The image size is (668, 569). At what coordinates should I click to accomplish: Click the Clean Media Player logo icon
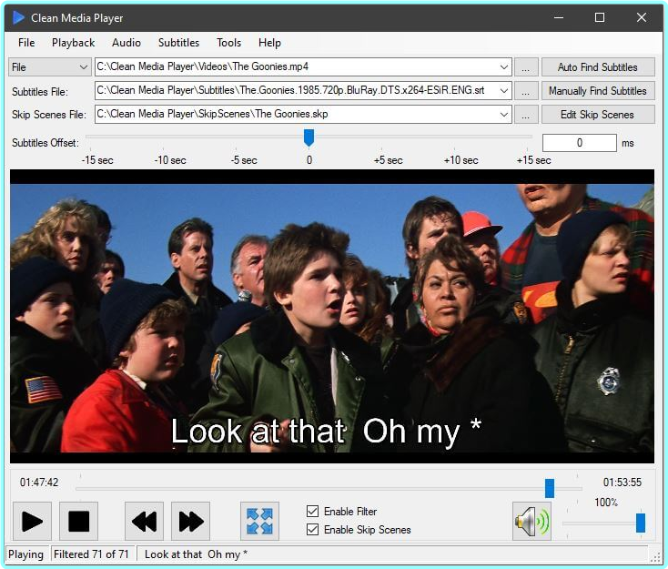coord(18,17)
